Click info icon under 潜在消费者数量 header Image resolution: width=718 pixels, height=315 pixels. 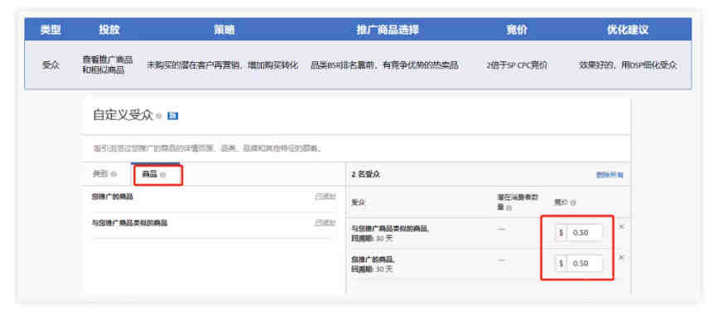coord(508,208)
